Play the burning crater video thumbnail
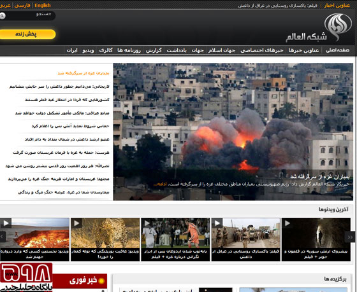The image size is (357, 292). [x=34, y=233]
